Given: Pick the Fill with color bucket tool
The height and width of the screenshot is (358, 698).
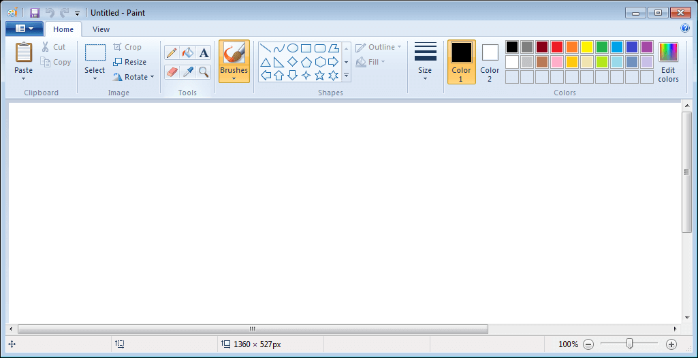Looking at the screenshot, I should [x=188, y=52].
